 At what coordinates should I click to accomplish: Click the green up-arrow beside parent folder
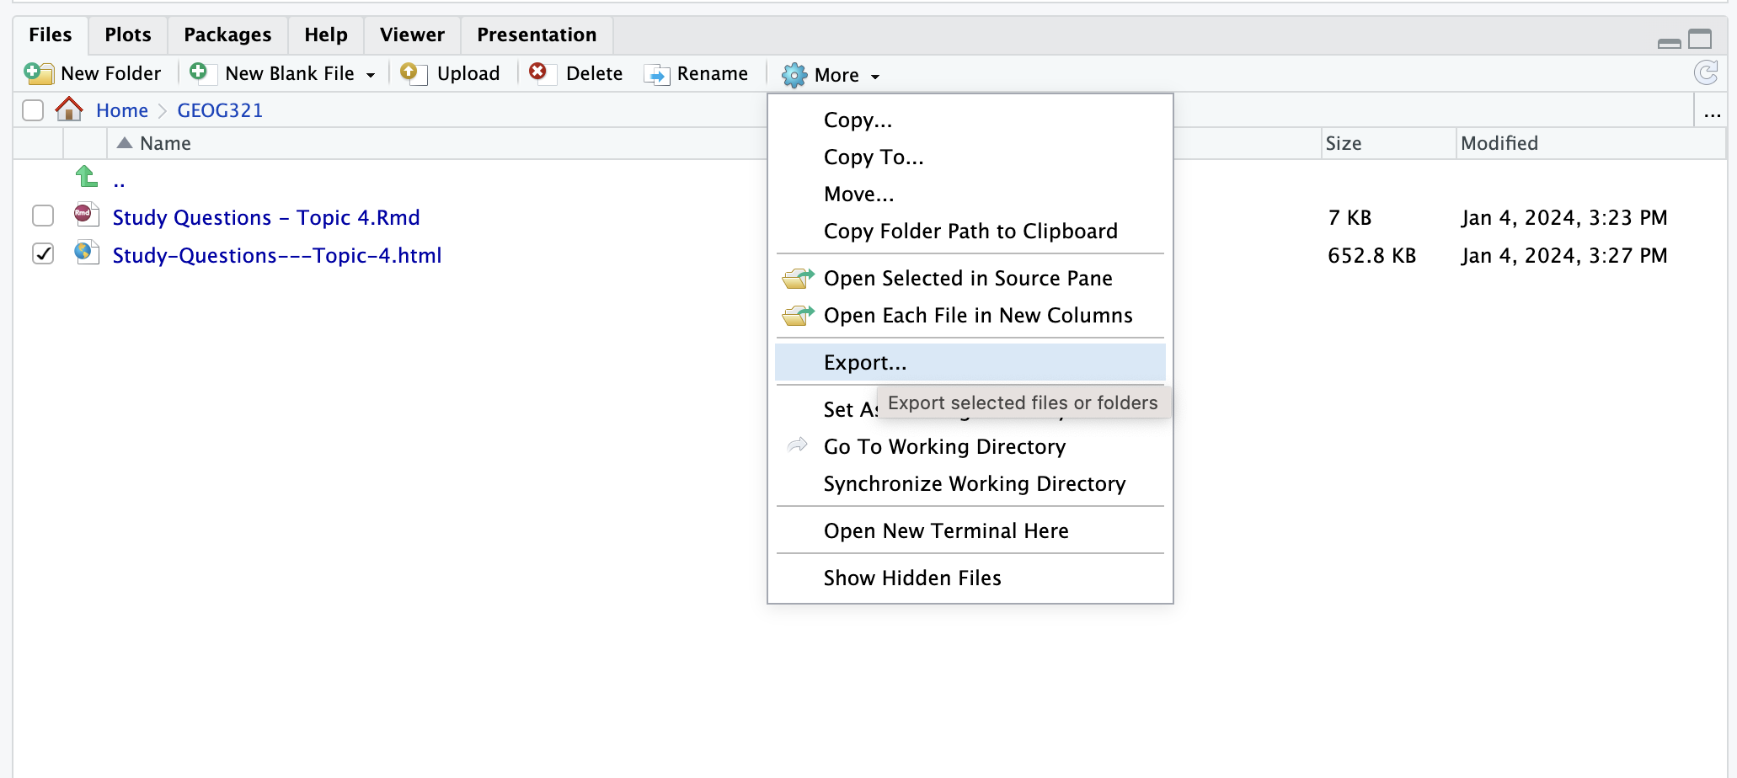[85, 177]
